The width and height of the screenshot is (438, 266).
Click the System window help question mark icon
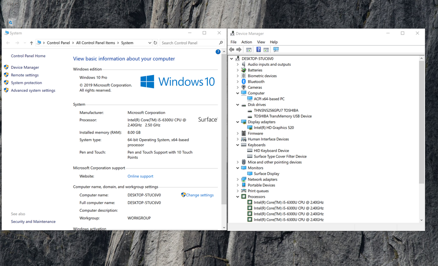click(x=218, y=52)
